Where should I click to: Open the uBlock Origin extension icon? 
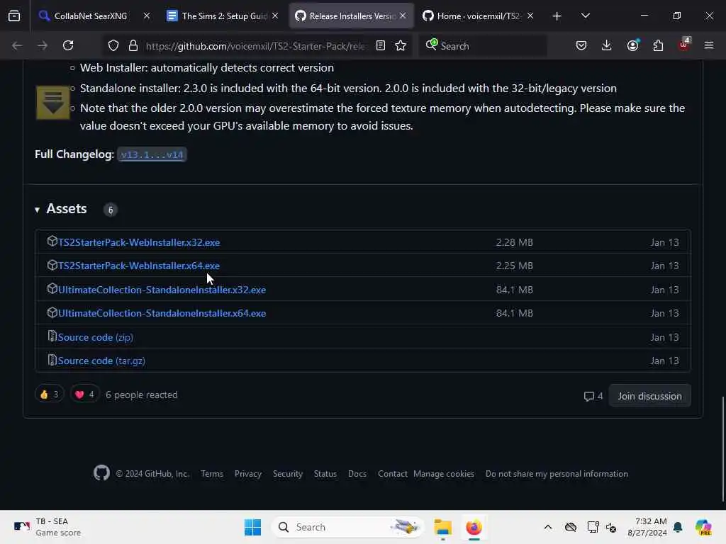click(x=684, y=45)
